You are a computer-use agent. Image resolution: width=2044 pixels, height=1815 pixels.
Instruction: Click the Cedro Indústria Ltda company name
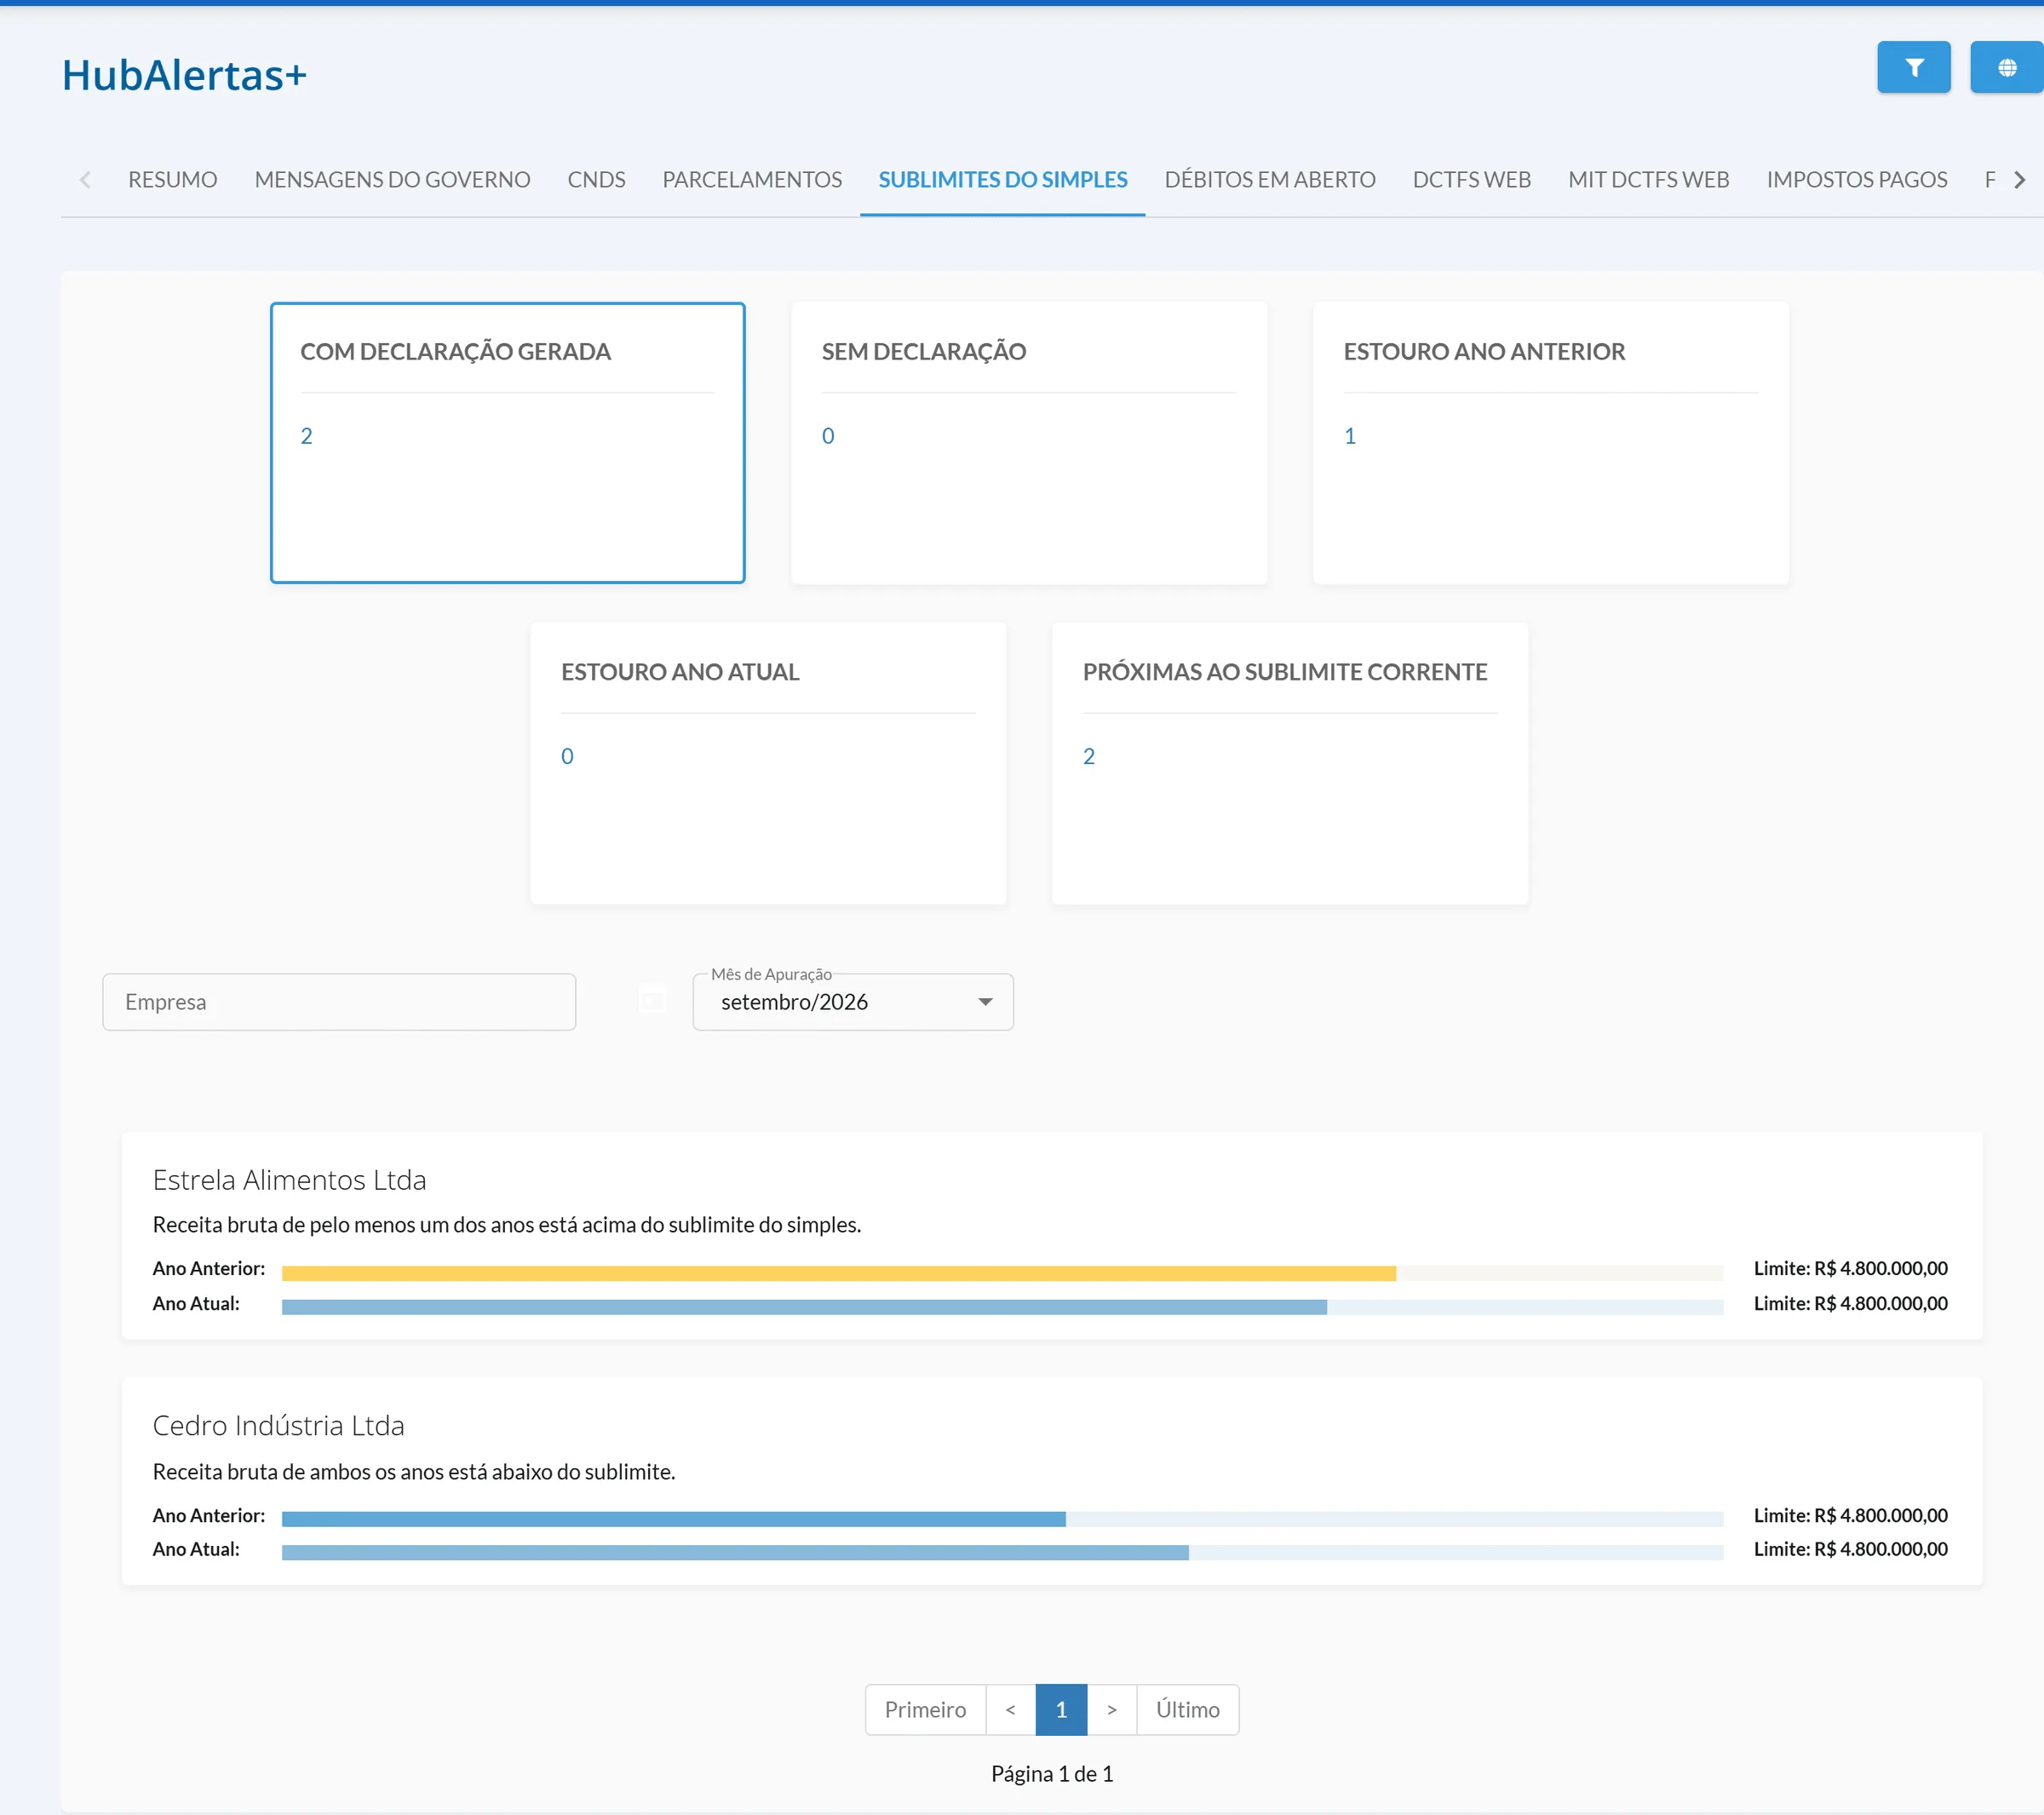(x=278, y=1425)
